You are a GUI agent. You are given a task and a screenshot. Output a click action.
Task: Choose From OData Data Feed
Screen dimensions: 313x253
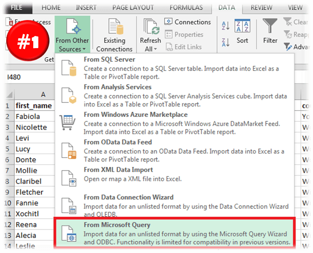point(175,151)
